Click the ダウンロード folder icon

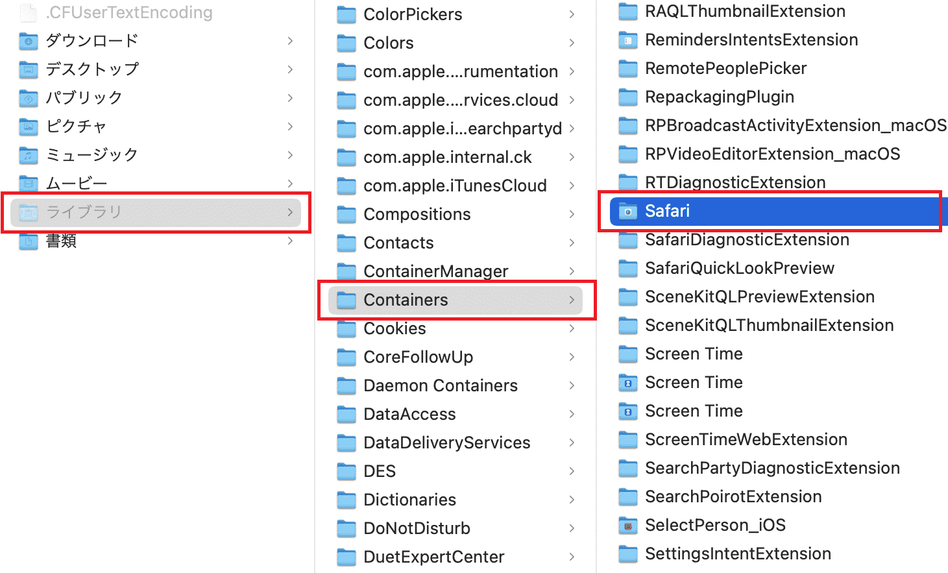[x=29, y=41]
